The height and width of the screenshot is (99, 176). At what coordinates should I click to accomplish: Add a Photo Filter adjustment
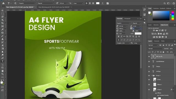pos(161,34)
